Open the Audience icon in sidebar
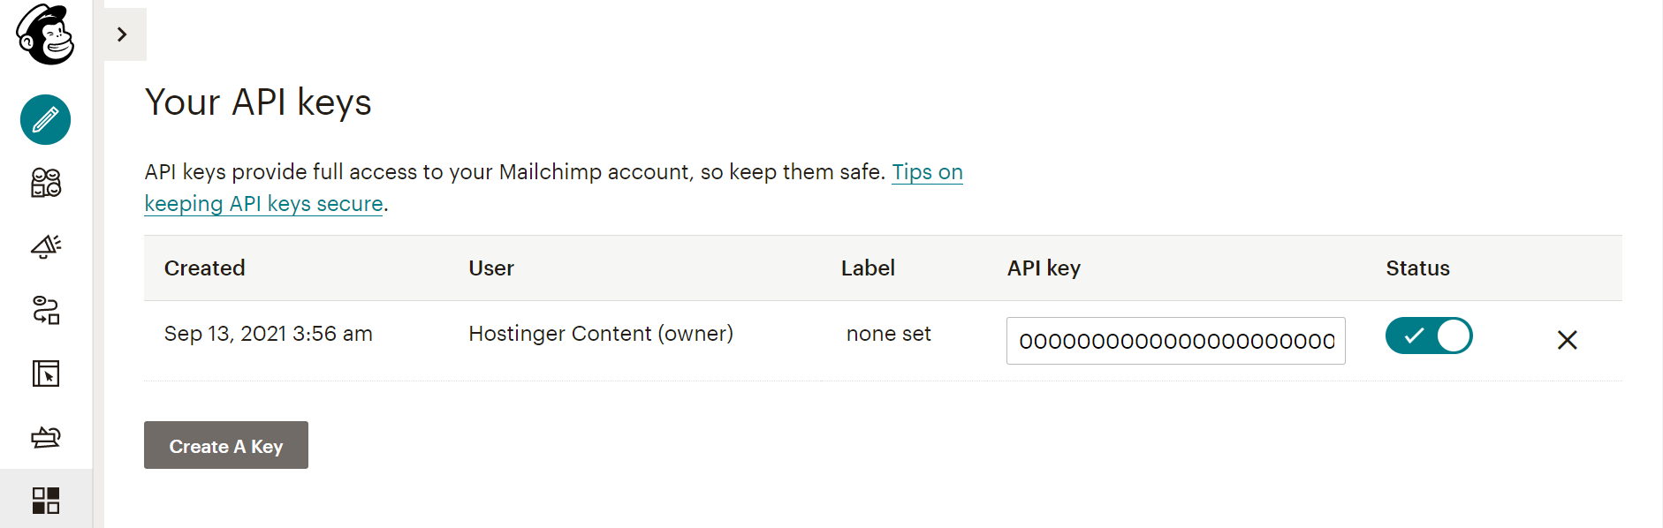 [46, 183]
